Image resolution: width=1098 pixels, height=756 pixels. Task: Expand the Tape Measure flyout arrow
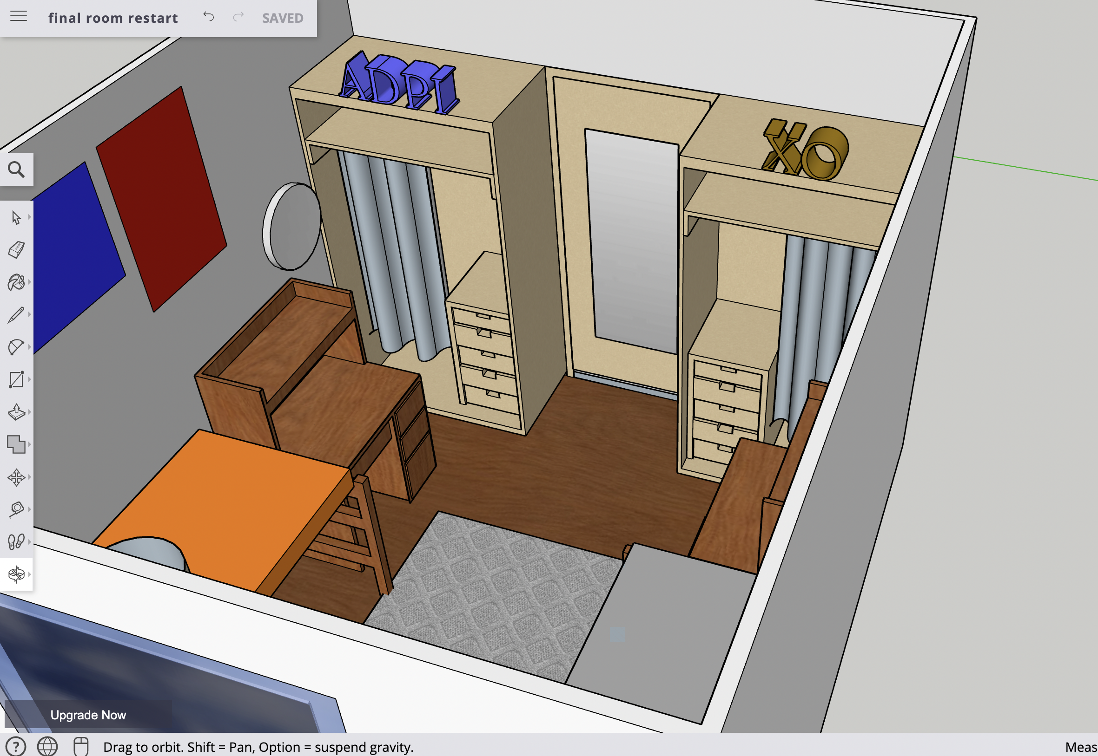[x=29, y=509]
